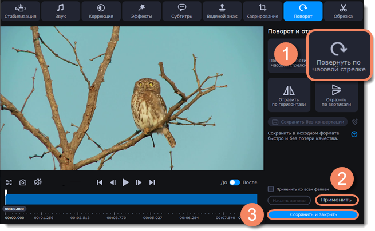The image size is (375, 231).
Task: Switch to the Субтитры tab
Action: pos(181,10)
